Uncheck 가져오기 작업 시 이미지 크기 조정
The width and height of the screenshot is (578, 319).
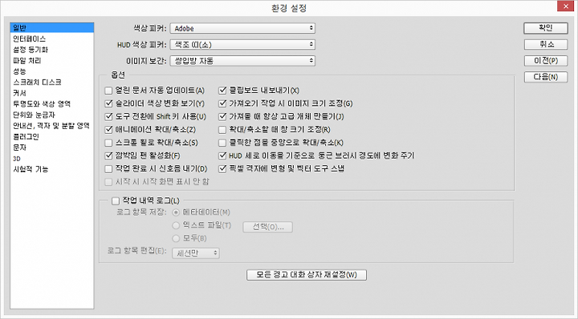click(222, 103)
